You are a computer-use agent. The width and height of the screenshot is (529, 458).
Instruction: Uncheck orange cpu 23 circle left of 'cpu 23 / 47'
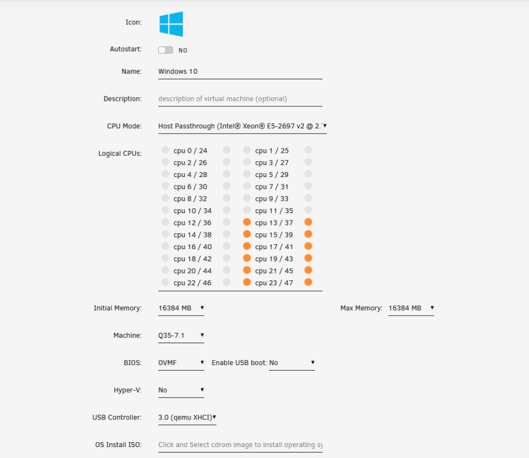(x=247, y=282)
